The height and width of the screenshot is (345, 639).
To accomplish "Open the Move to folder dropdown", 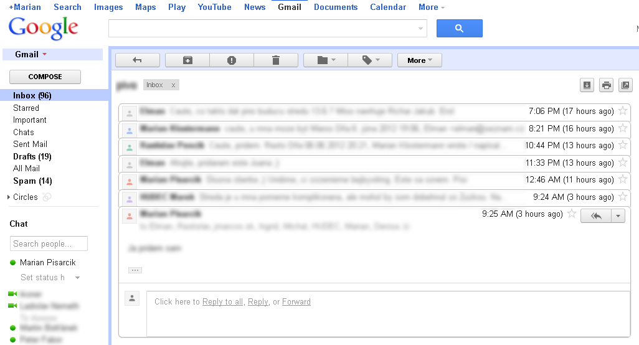I will point(326,60).
